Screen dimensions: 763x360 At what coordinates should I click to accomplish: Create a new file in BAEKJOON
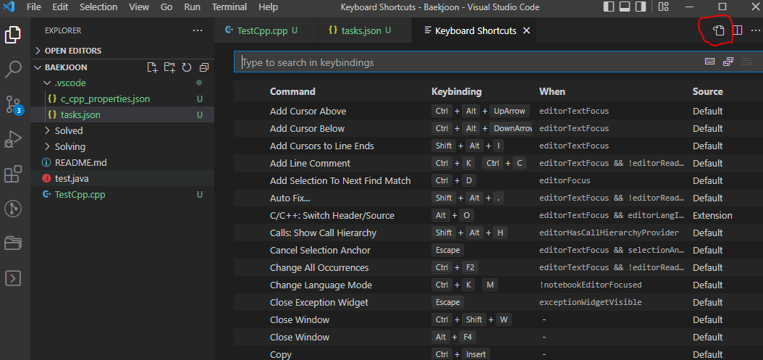click(152, 67)
